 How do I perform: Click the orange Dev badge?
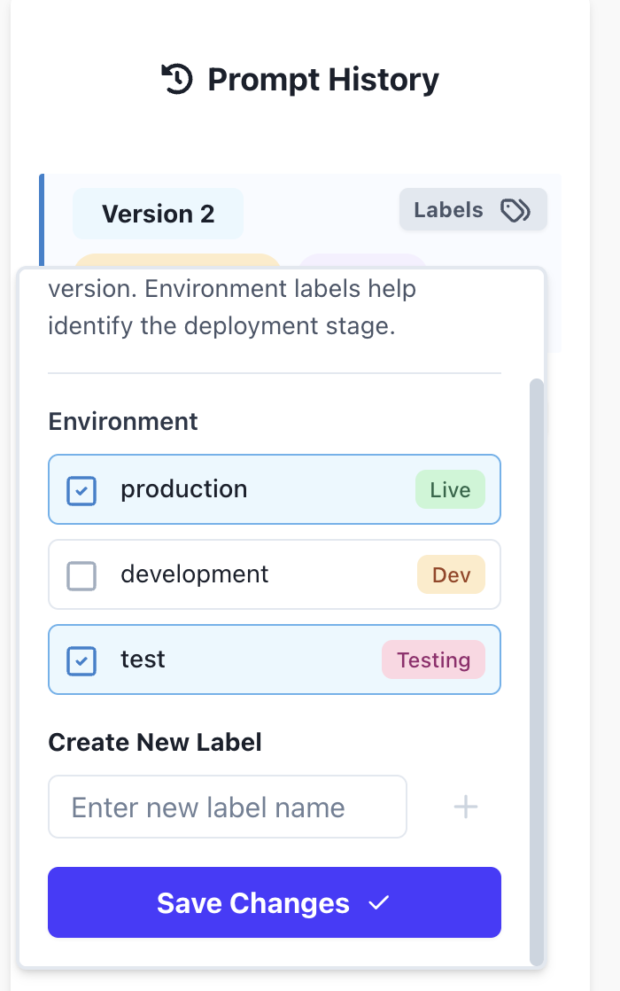(451, 575)
